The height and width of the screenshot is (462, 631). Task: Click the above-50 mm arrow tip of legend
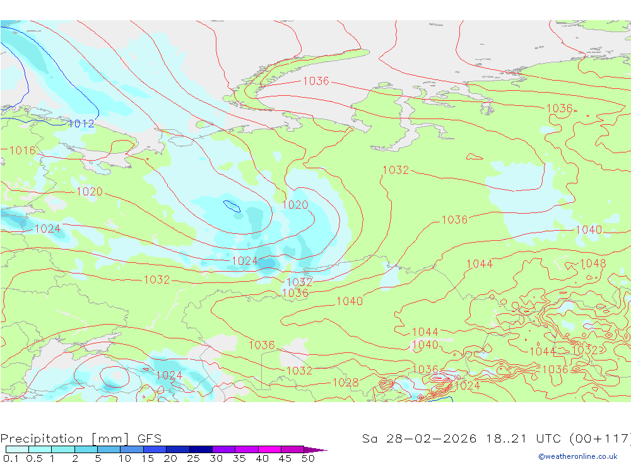point(315,449)
